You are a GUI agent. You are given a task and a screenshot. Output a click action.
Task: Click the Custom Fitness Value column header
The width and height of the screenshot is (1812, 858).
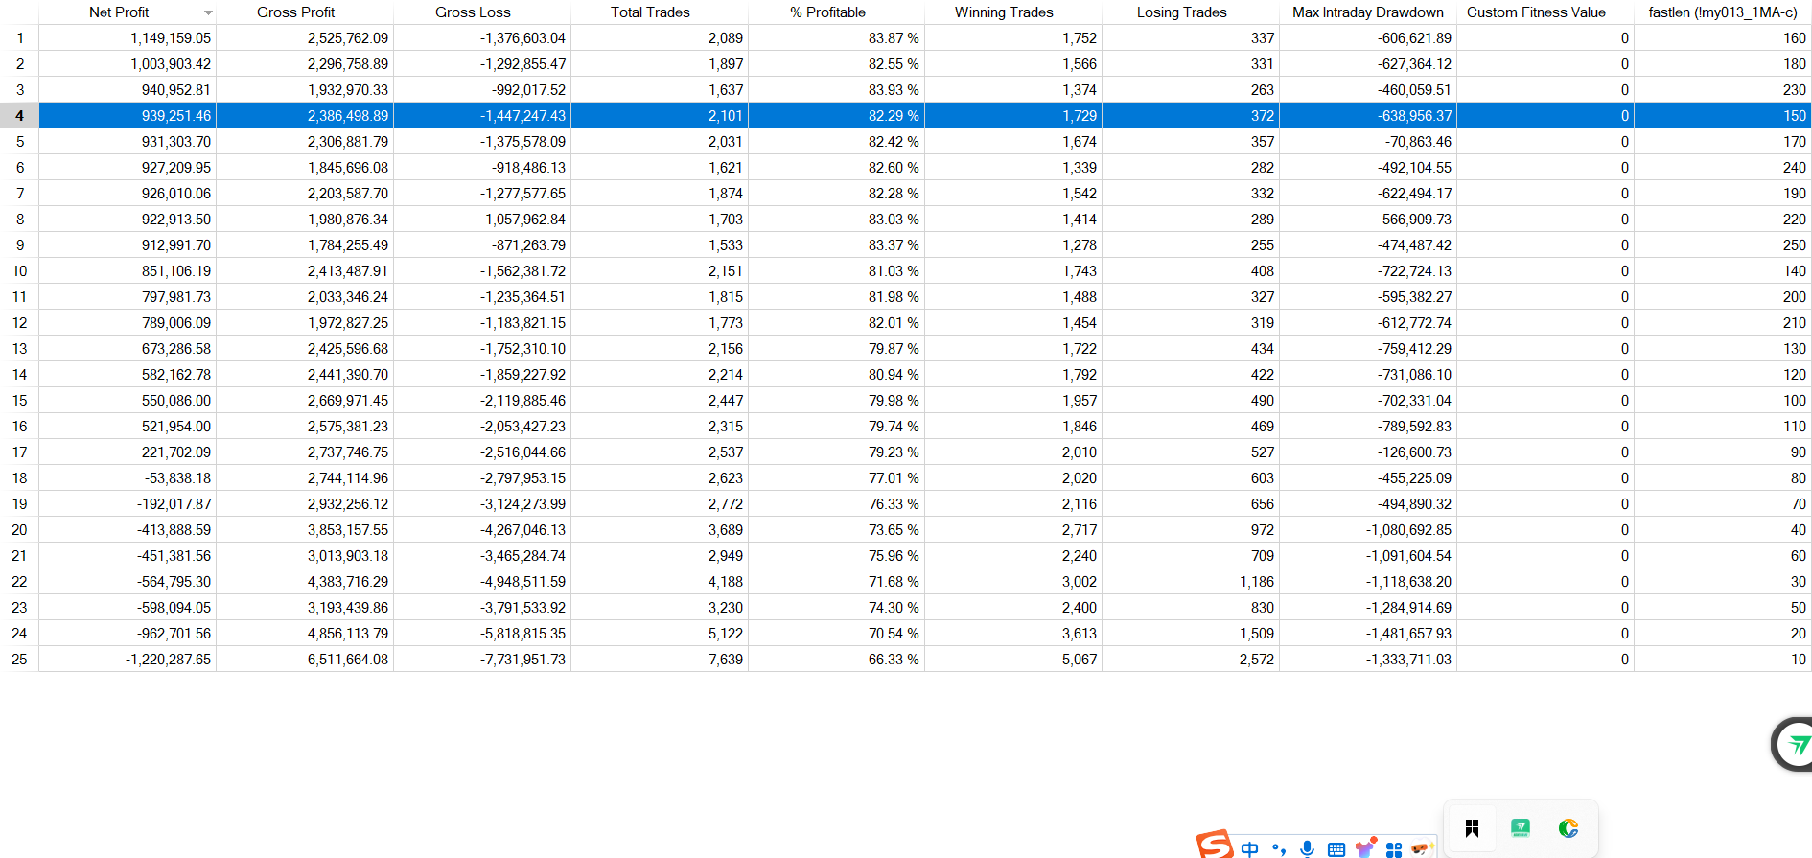point(1536,12)
